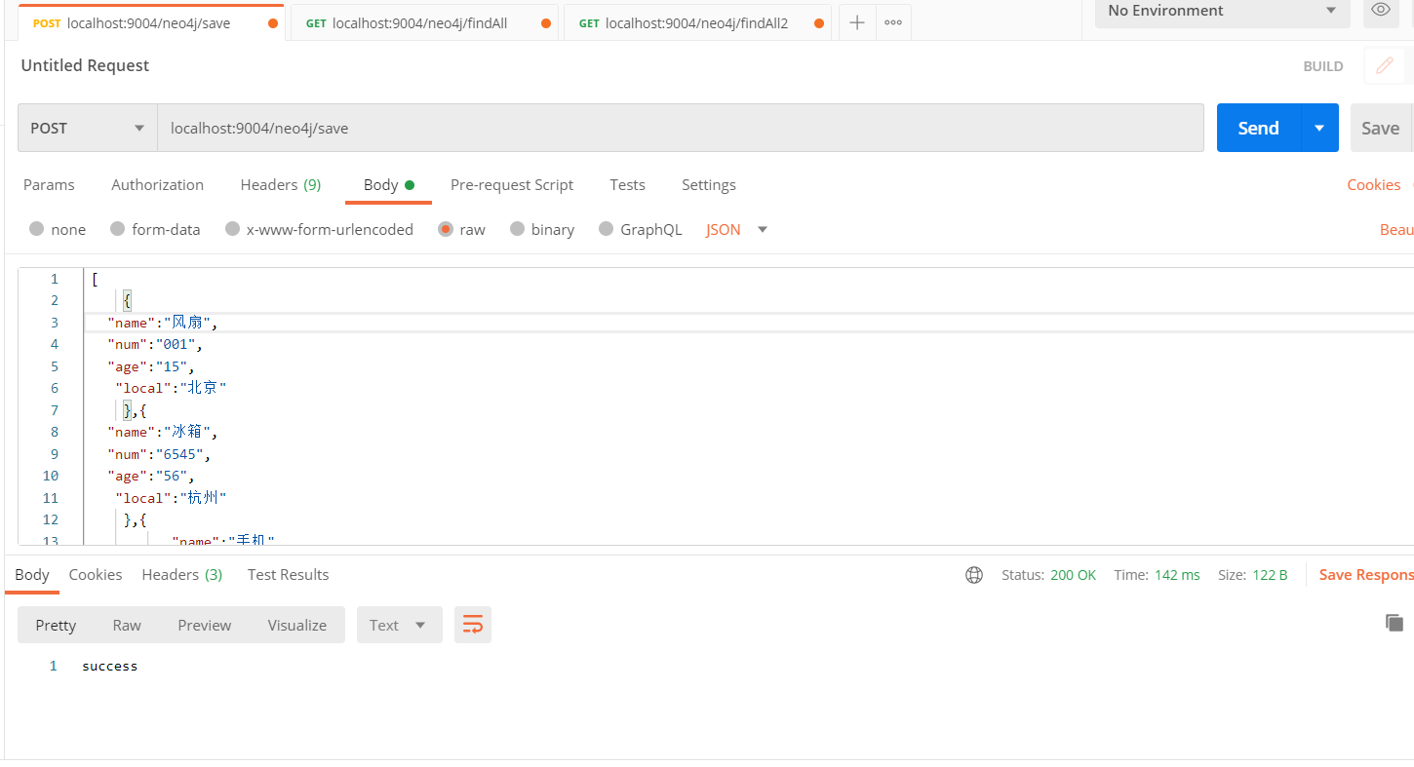The height and width of the screenshot is (767, 1414).
Task: Click the Untitled Request title
Action: tap(85, 65)
